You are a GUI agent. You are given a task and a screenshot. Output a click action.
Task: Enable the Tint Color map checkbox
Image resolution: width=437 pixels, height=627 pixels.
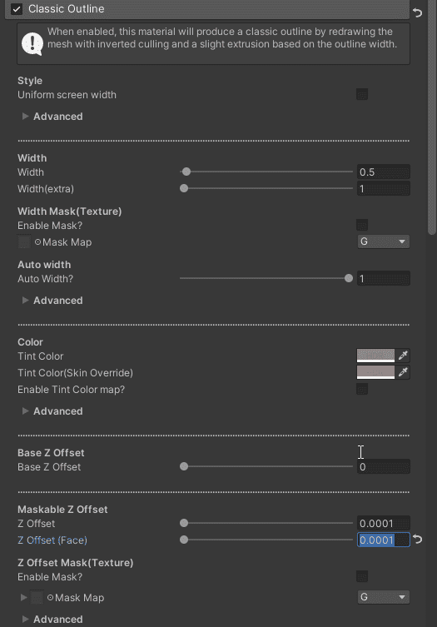coord(362,389)
